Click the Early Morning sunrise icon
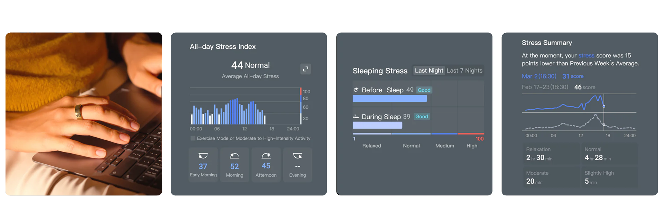Image resolution: width=664 pixels, height=203 pixels. (x=203, y=156)
